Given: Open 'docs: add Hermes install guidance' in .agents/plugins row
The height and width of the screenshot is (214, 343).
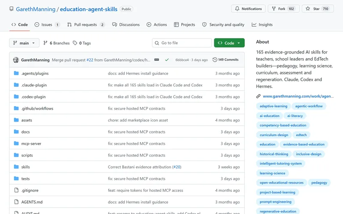Looking at the screenshot, I should tap(138, 73).
